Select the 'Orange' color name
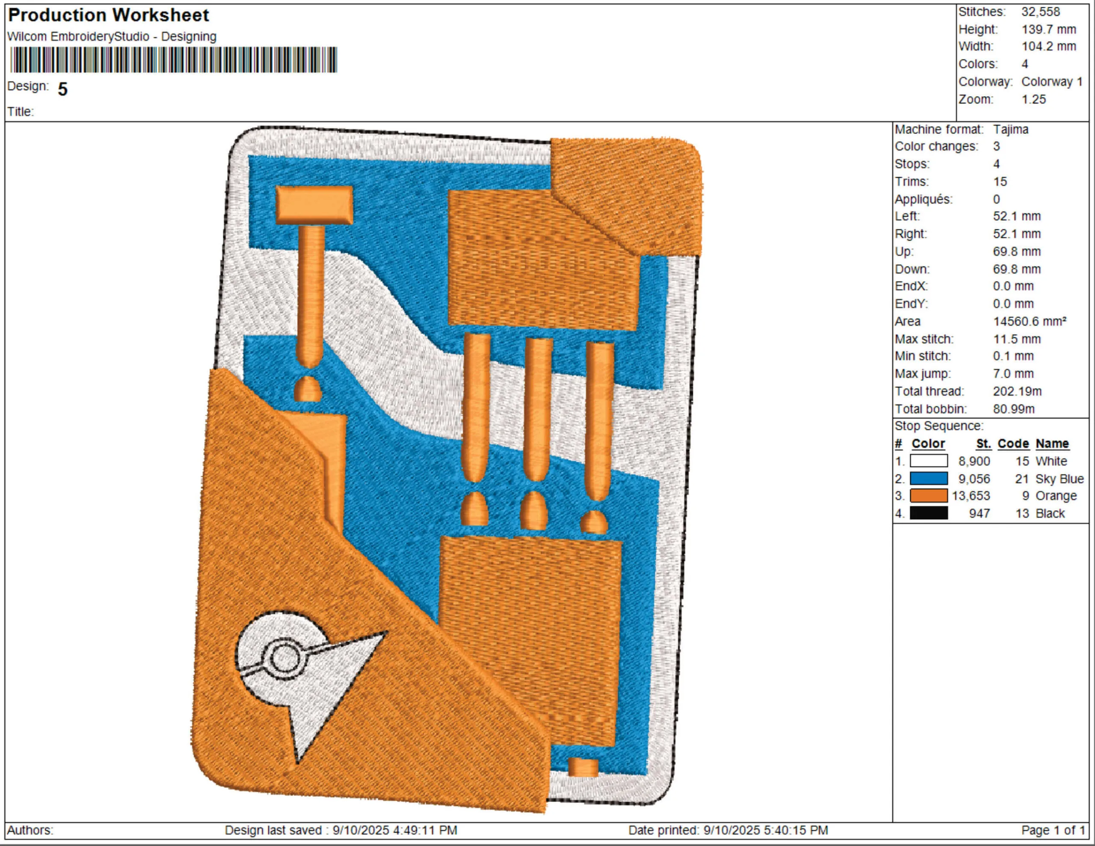 (1057, 495)
